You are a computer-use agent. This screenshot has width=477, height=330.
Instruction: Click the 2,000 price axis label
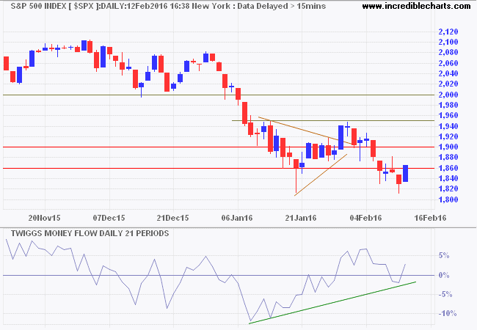coord(448,95)
